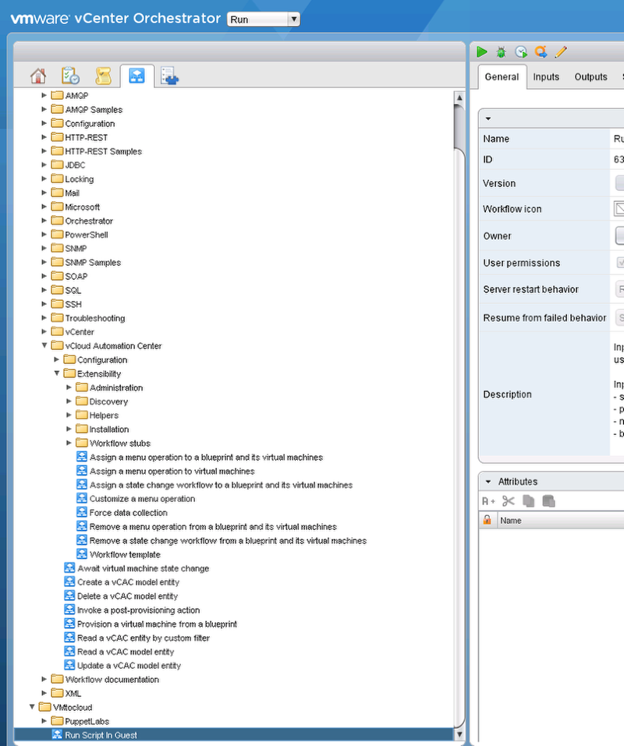Open the Packages view puzzle-piece icon
The image size is (624, 746).
169,76
